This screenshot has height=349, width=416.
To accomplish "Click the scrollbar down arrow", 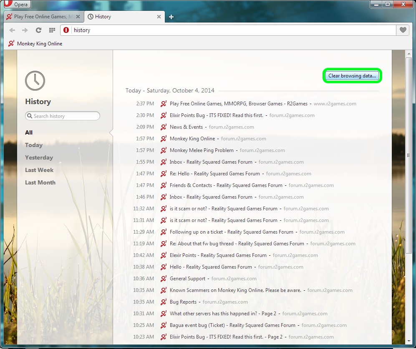I will (x=408, y=345).
